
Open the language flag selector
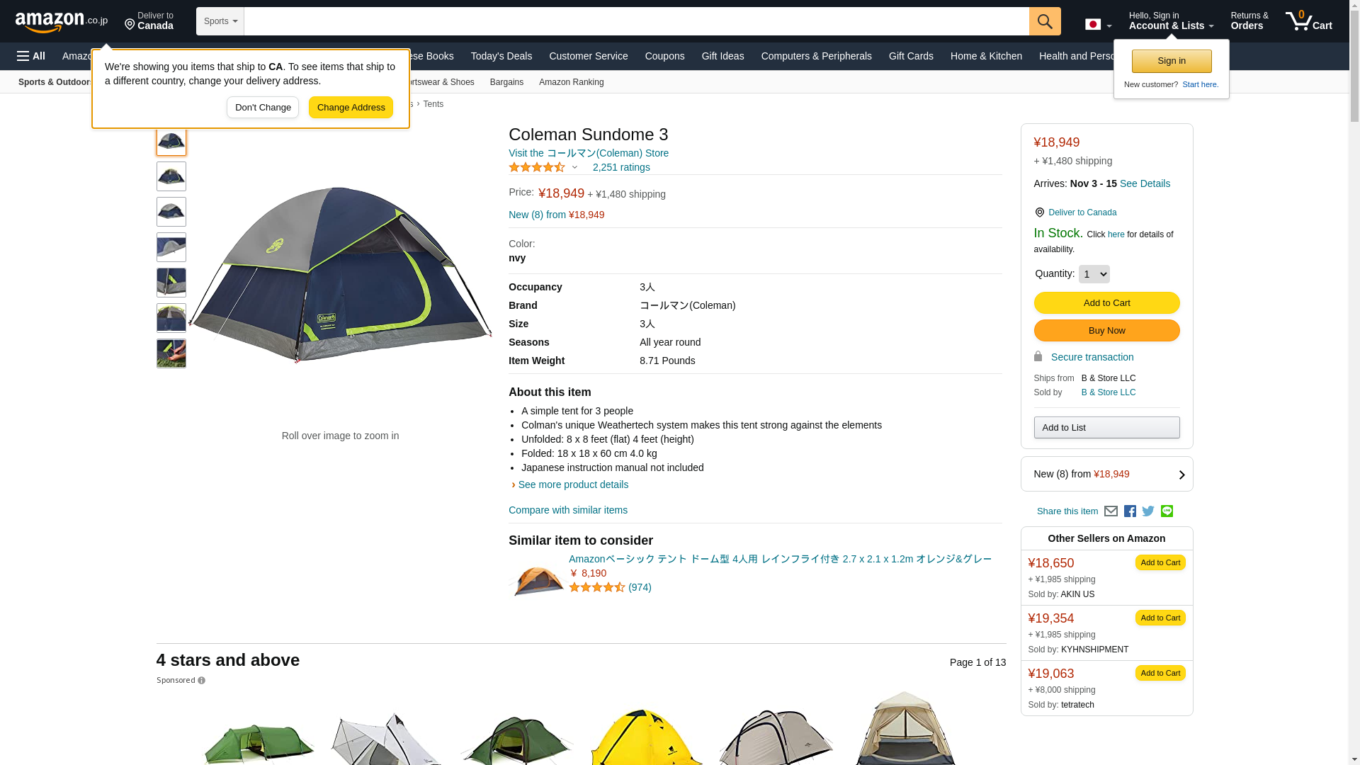click(x=1098, y=25)
